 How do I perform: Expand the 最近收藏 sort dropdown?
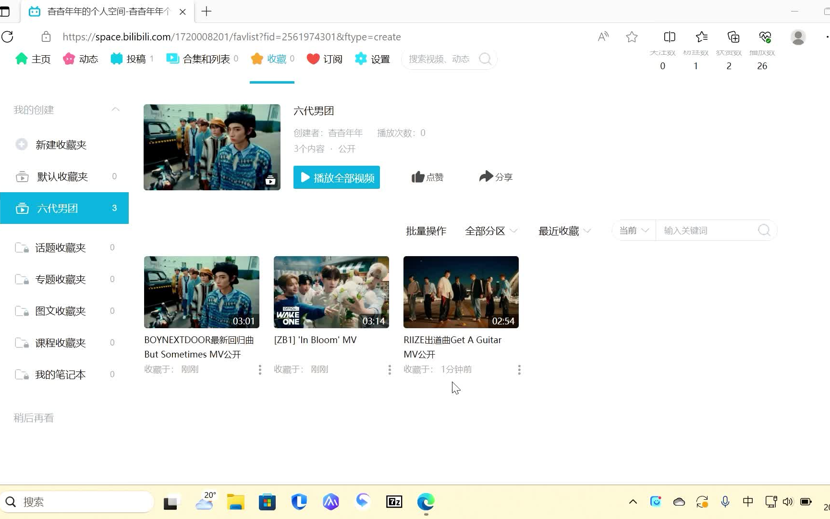tap(564, 231)
